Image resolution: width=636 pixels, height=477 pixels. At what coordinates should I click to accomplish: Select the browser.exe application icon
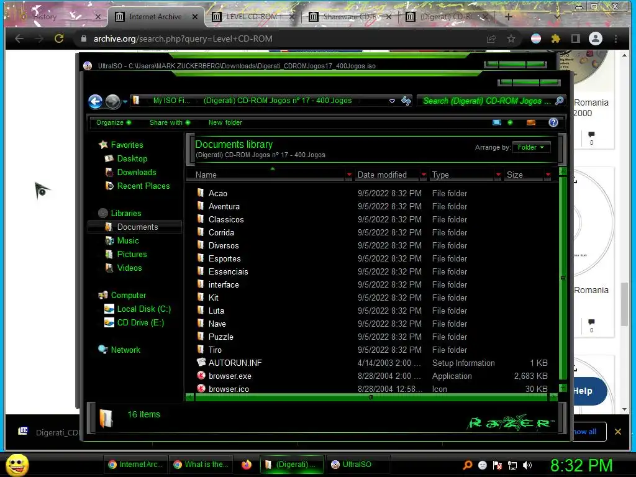(x=201, y=376)
